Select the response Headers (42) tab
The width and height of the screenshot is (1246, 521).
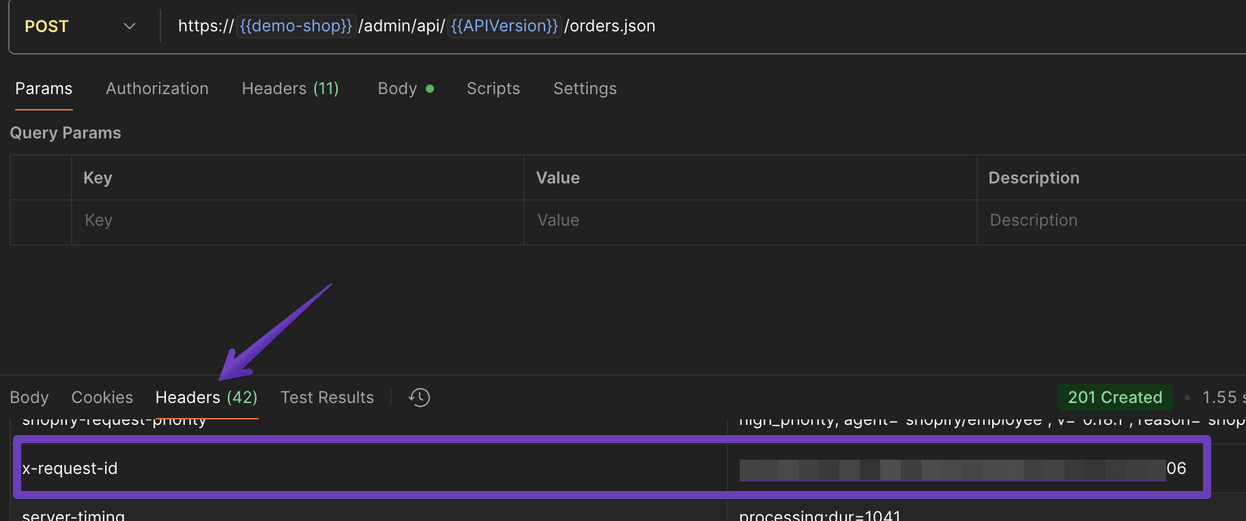206,397
